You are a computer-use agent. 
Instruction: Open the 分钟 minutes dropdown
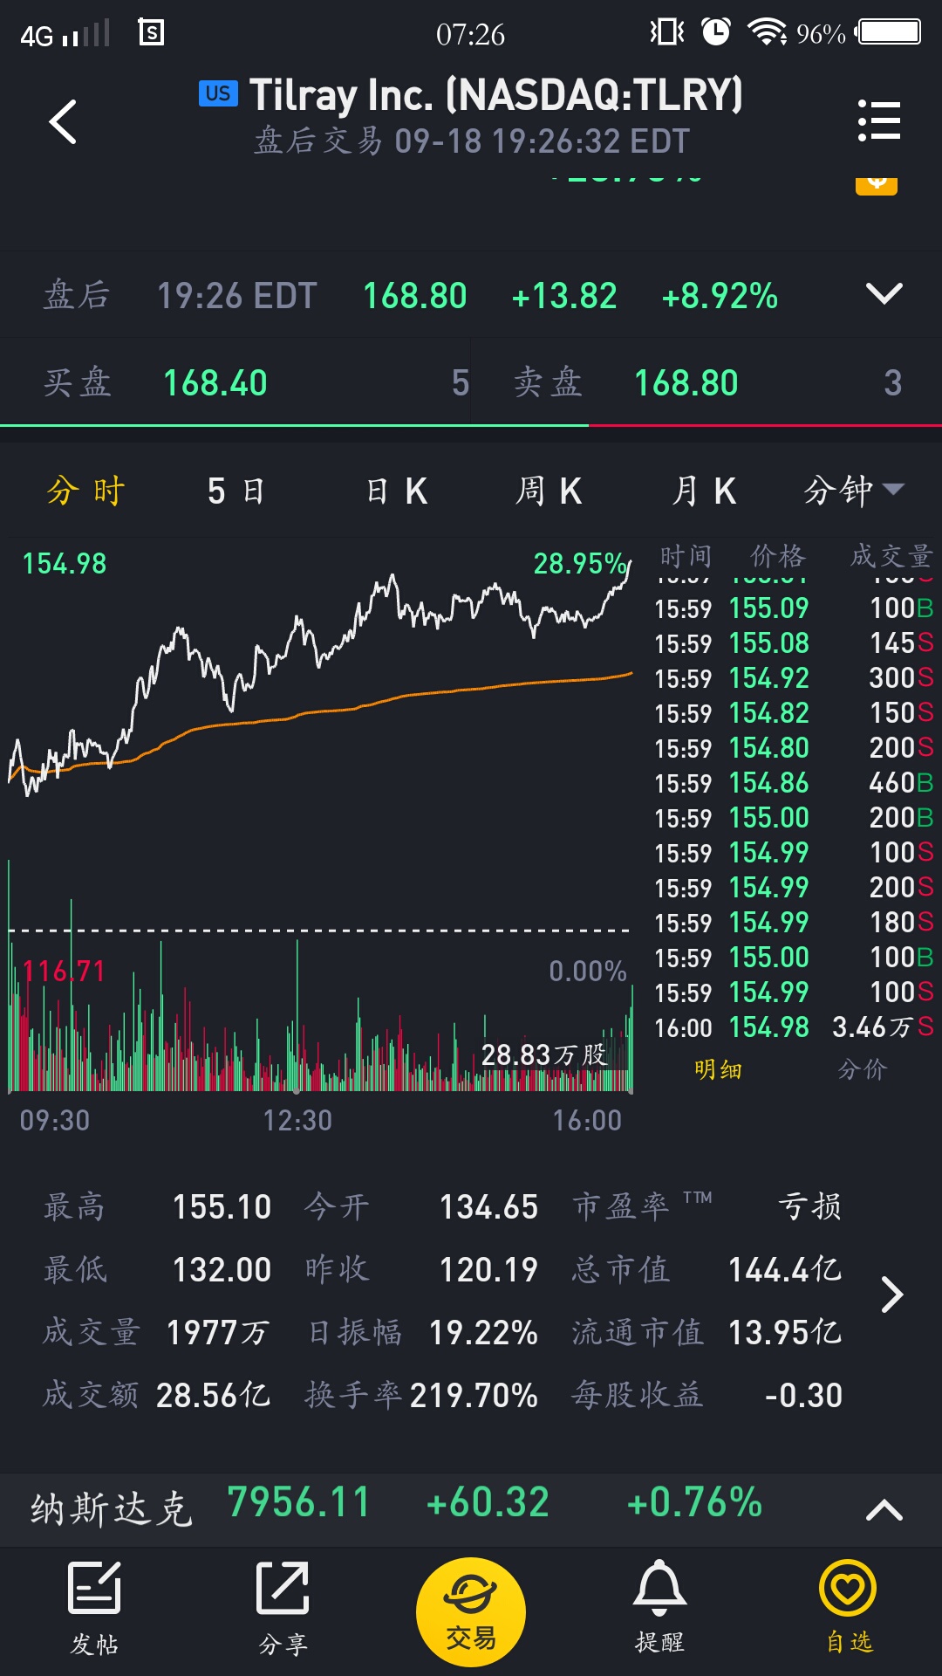853,491
